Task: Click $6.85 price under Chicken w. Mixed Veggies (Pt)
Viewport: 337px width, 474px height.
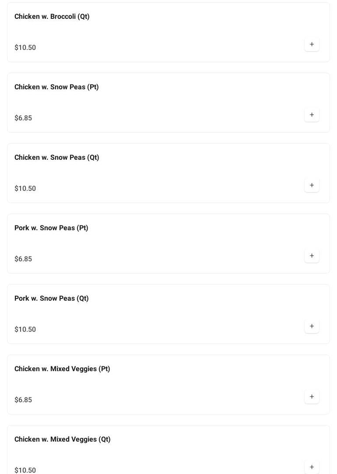Action: (x=23, y=400)
